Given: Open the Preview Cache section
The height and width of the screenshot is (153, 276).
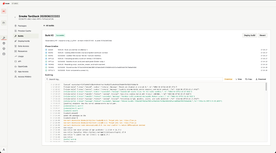Looking at the screenshot, I should coord(26,31).
